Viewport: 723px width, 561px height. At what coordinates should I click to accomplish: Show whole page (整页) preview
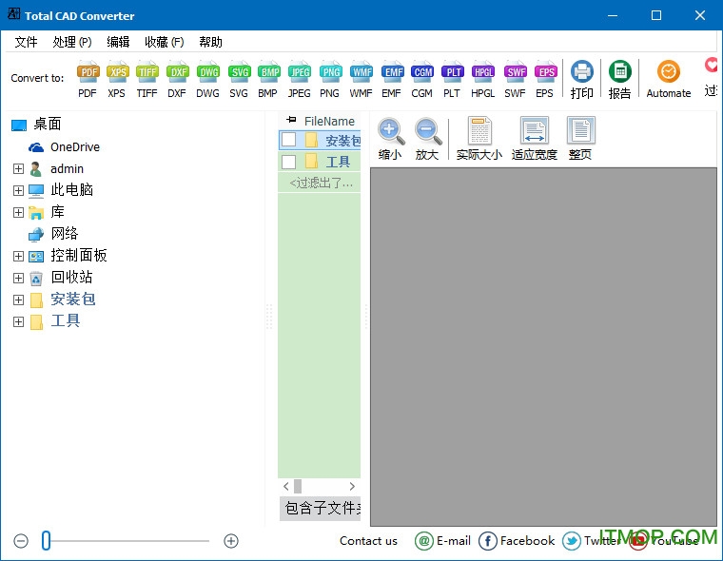tap(580, 138)
